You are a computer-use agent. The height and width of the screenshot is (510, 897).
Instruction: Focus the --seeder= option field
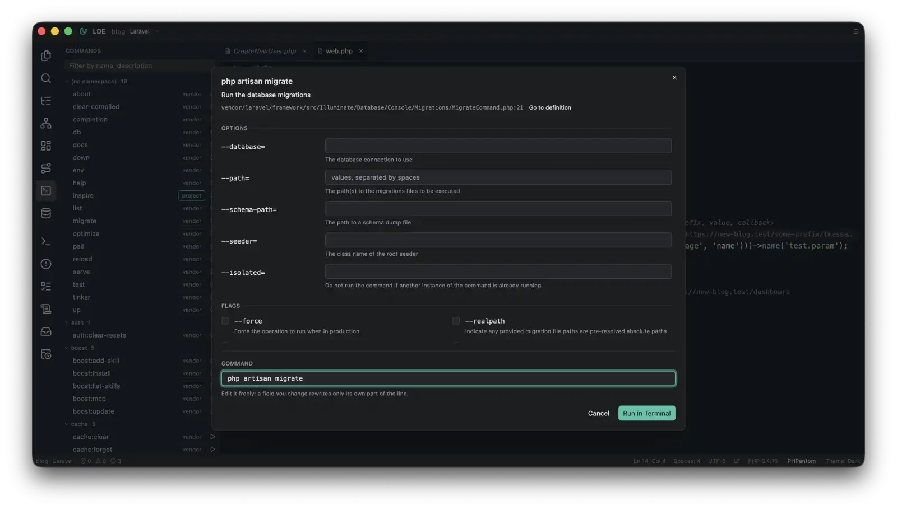click(x=498, y=240)
